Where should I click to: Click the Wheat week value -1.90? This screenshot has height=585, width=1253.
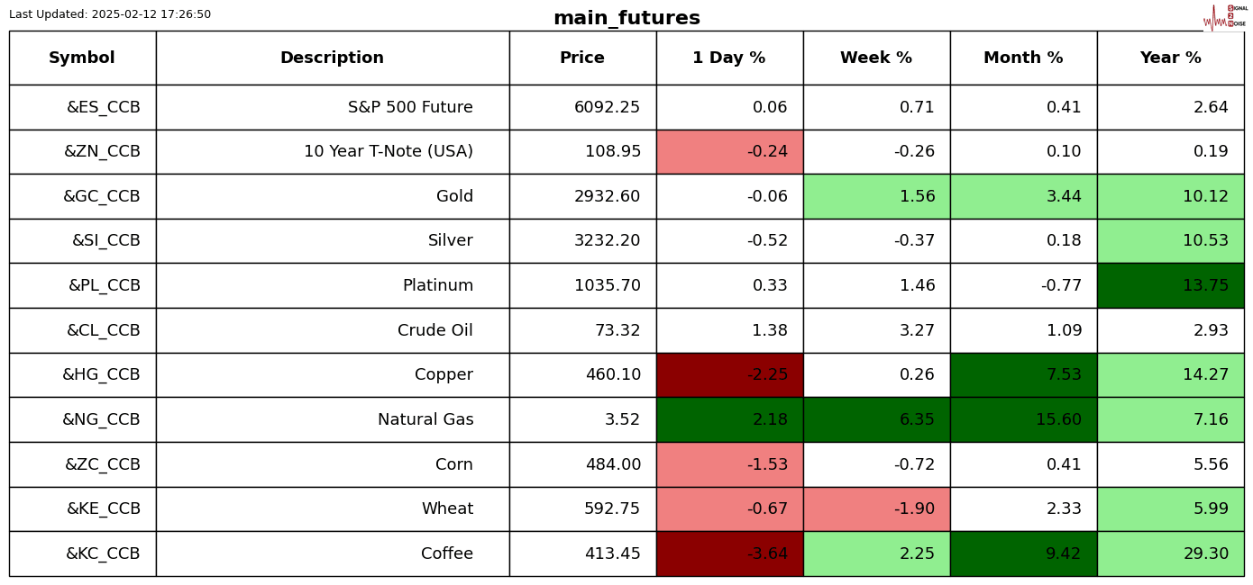910,508
